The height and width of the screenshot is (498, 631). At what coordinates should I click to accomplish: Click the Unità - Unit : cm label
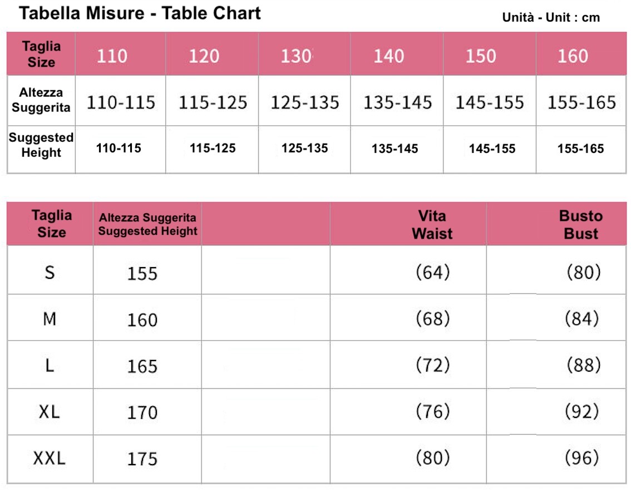[x=551, y=17]
